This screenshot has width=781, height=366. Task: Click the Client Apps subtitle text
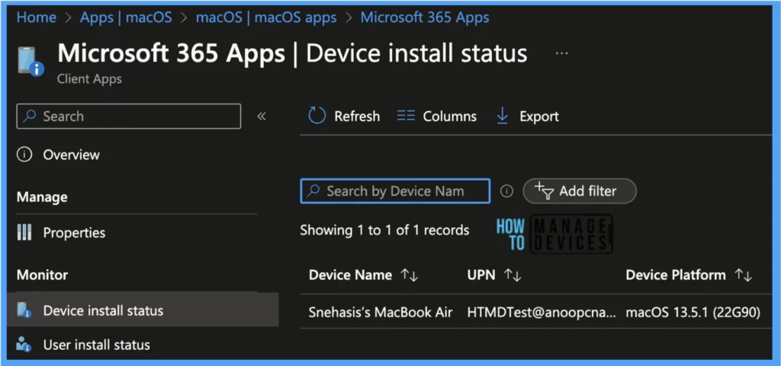point(89,78)
